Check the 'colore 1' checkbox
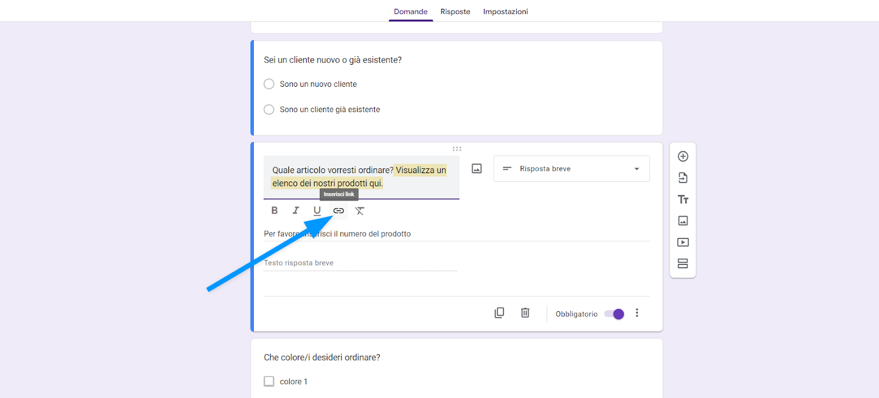Screen dimensions: 879x398 click(269, 382)
